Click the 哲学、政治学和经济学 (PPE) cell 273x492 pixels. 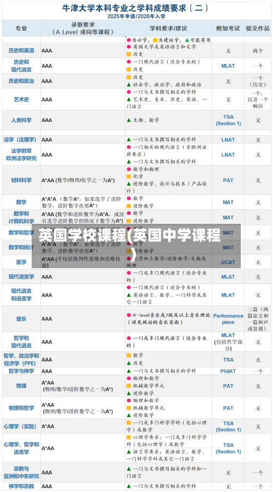pos(21,360)
